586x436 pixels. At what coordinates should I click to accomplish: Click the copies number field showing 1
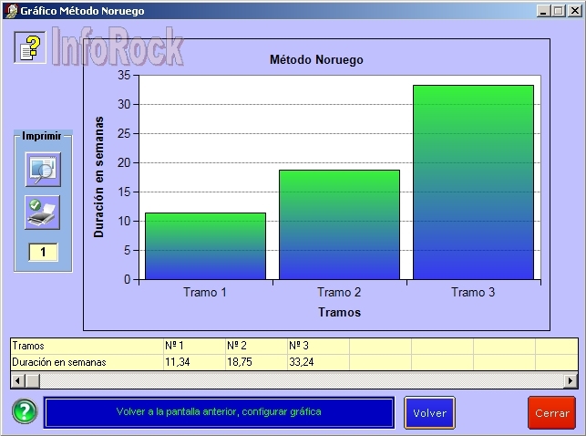(43, 252)
